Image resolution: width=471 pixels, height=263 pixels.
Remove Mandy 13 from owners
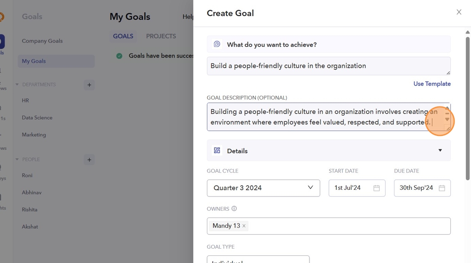(244, 226)
